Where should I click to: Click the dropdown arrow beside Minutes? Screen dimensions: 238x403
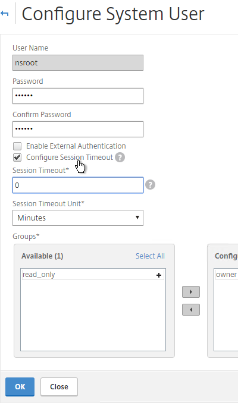click(x=137, y=218)
